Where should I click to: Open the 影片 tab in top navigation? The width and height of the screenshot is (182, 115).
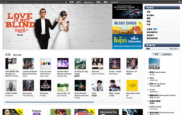(x=79, y=2)
